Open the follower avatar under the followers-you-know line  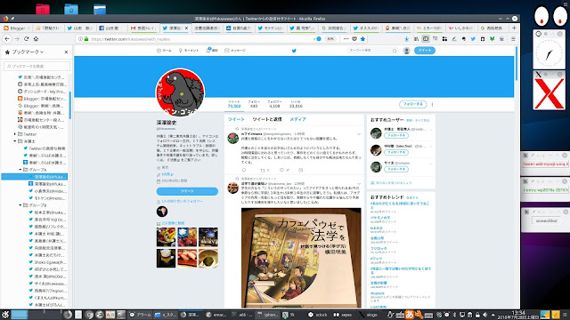click(162, 211)
